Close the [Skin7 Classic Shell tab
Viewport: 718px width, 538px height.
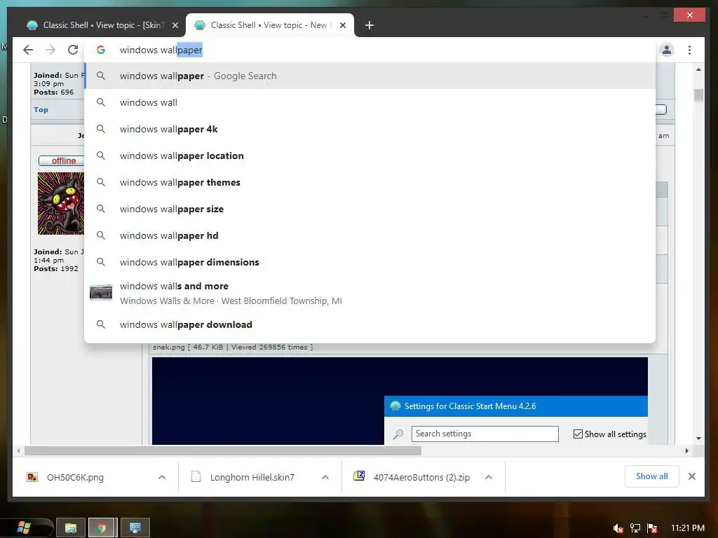tap(175, 25)
